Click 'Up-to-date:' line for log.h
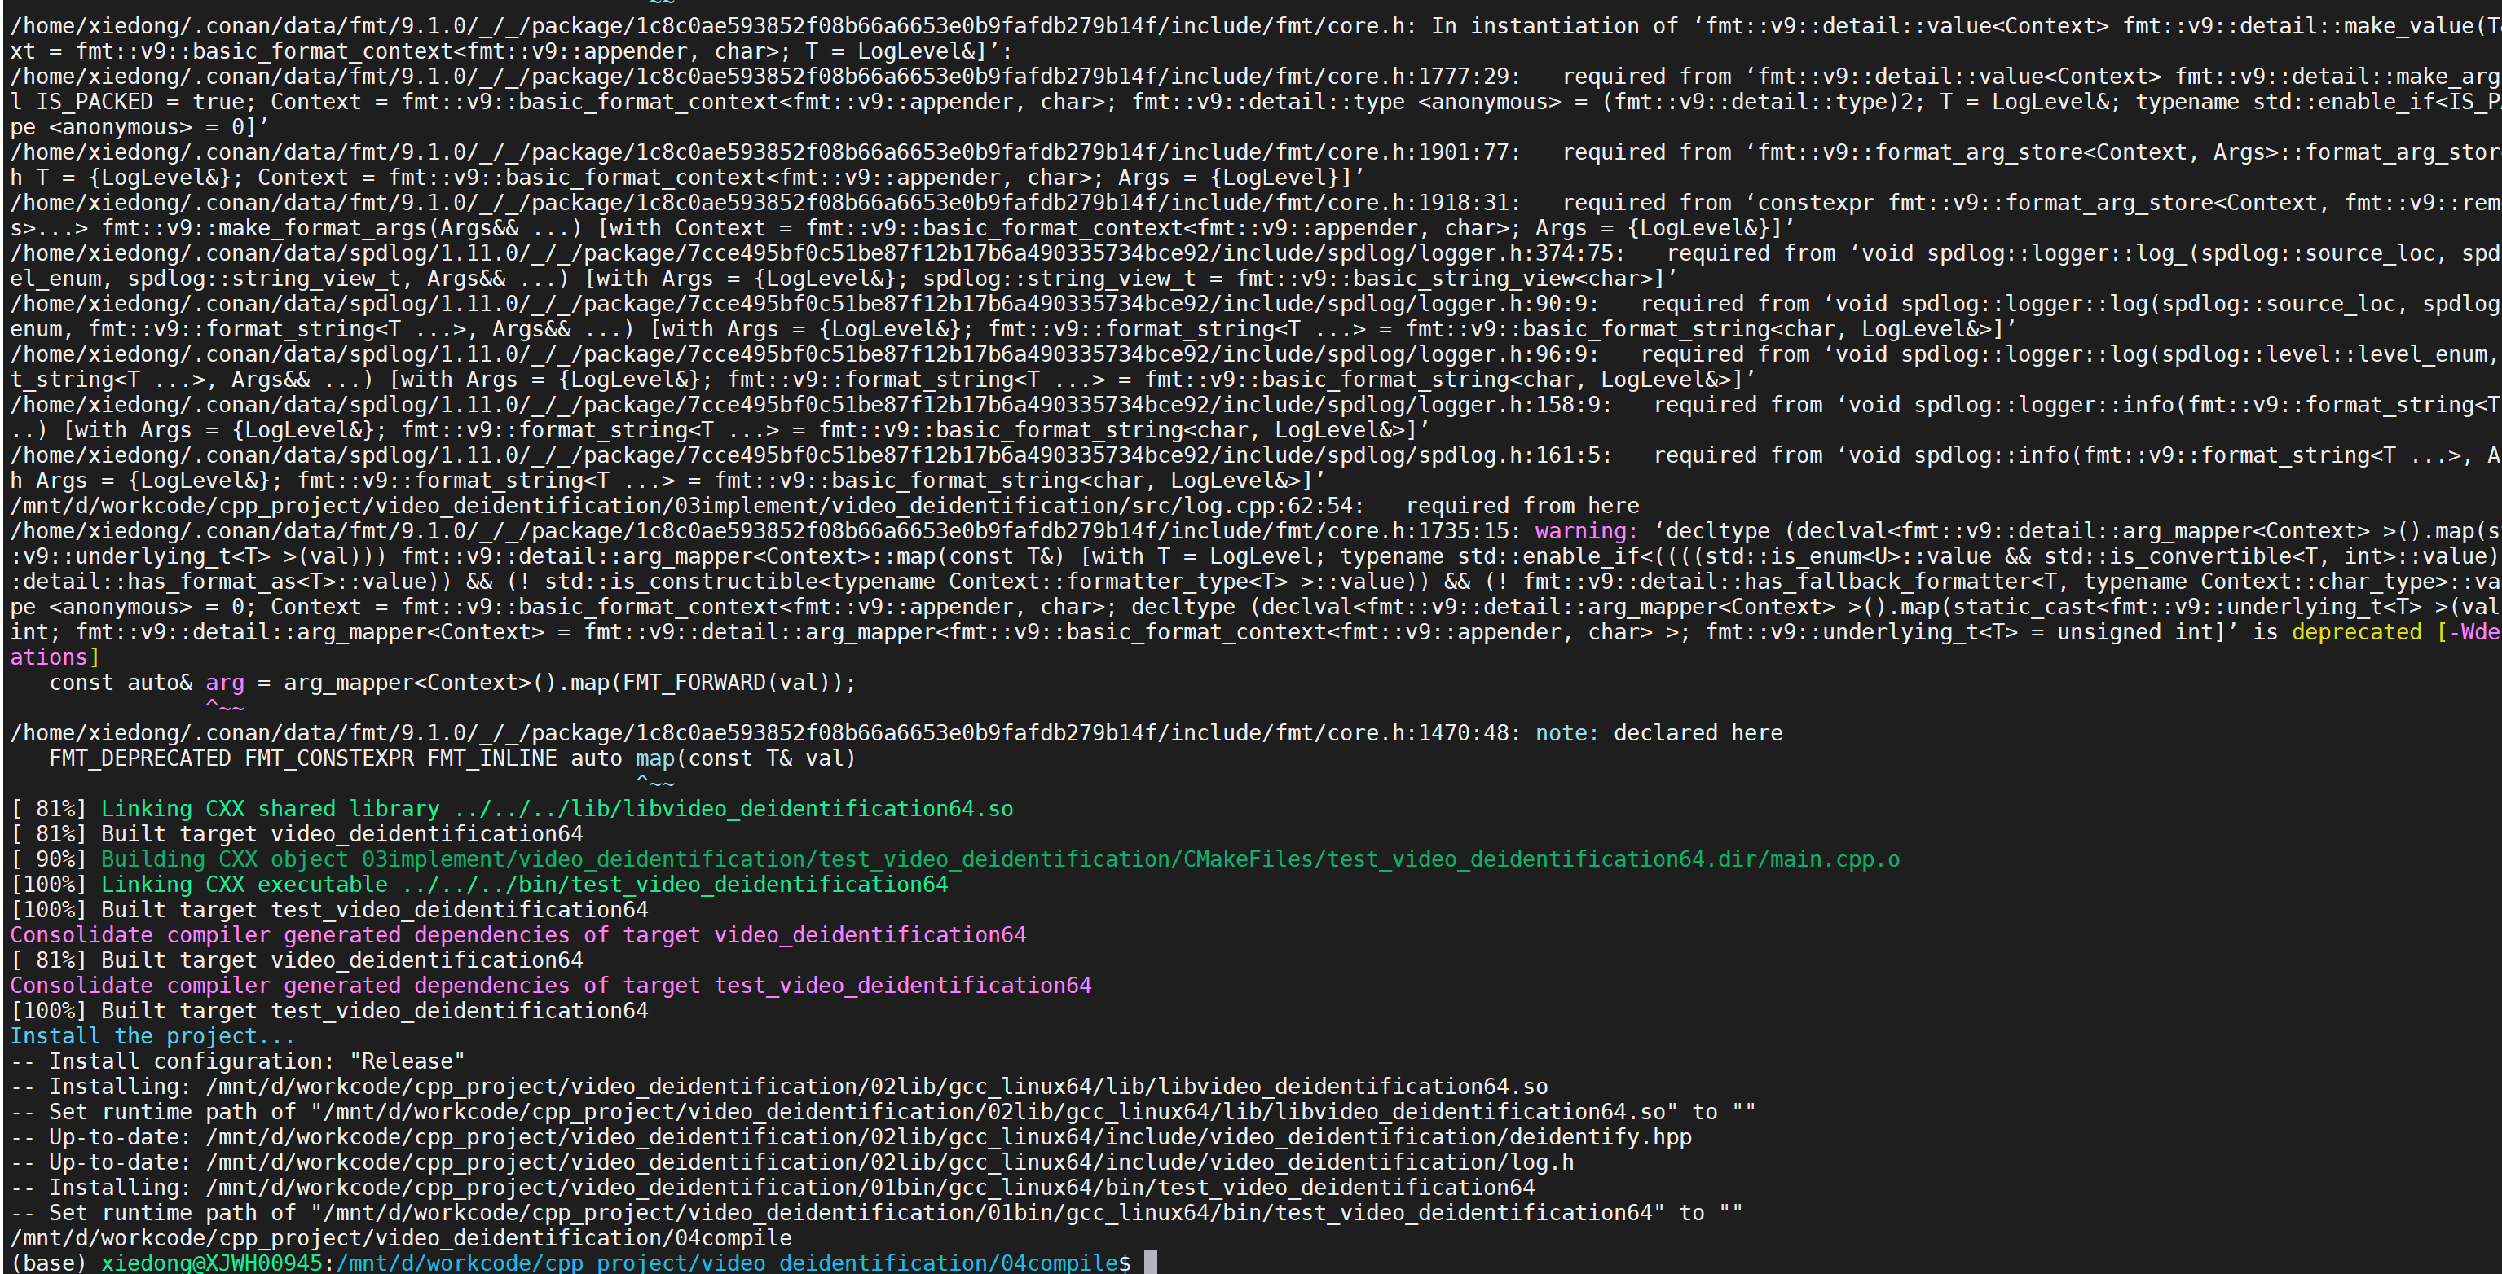 point(791,1162)
